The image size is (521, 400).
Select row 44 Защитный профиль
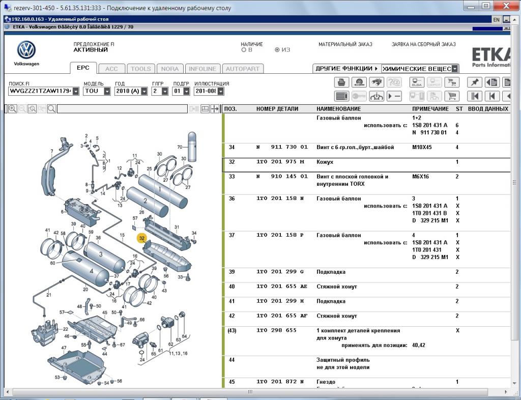tap(366, 367)
